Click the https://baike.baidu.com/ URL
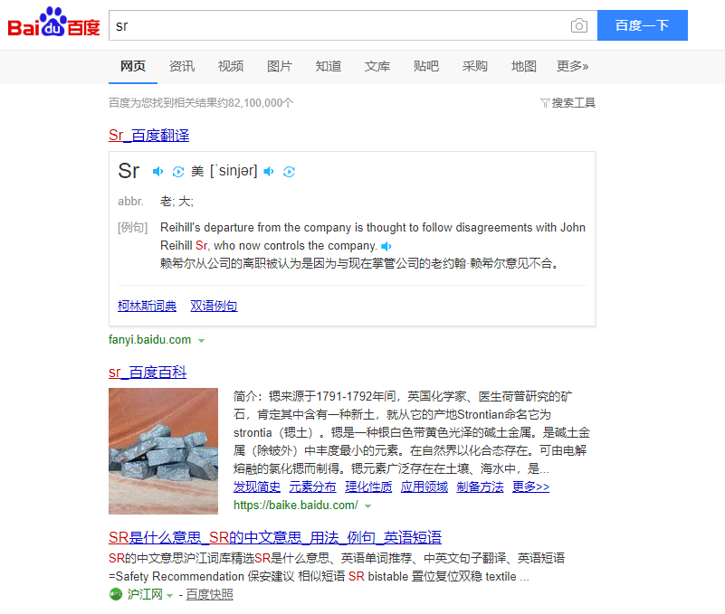Image resolution: width=725 pixels, height=614 pixels. point(296,505)
